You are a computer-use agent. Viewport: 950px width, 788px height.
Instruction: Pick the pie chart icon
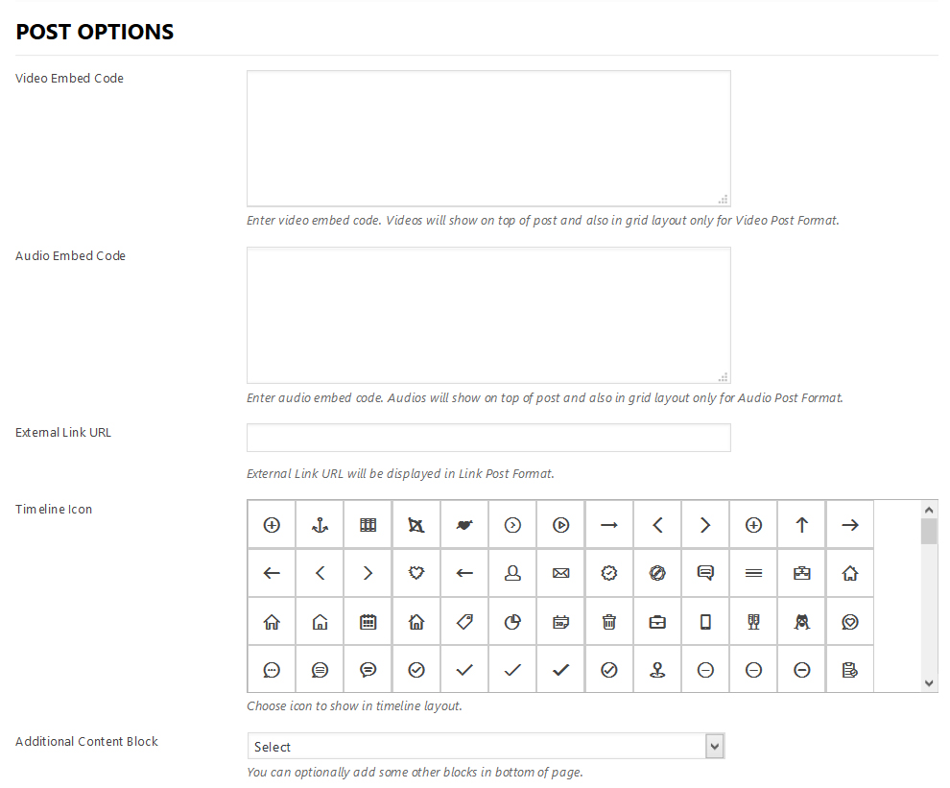pos(512,622)
